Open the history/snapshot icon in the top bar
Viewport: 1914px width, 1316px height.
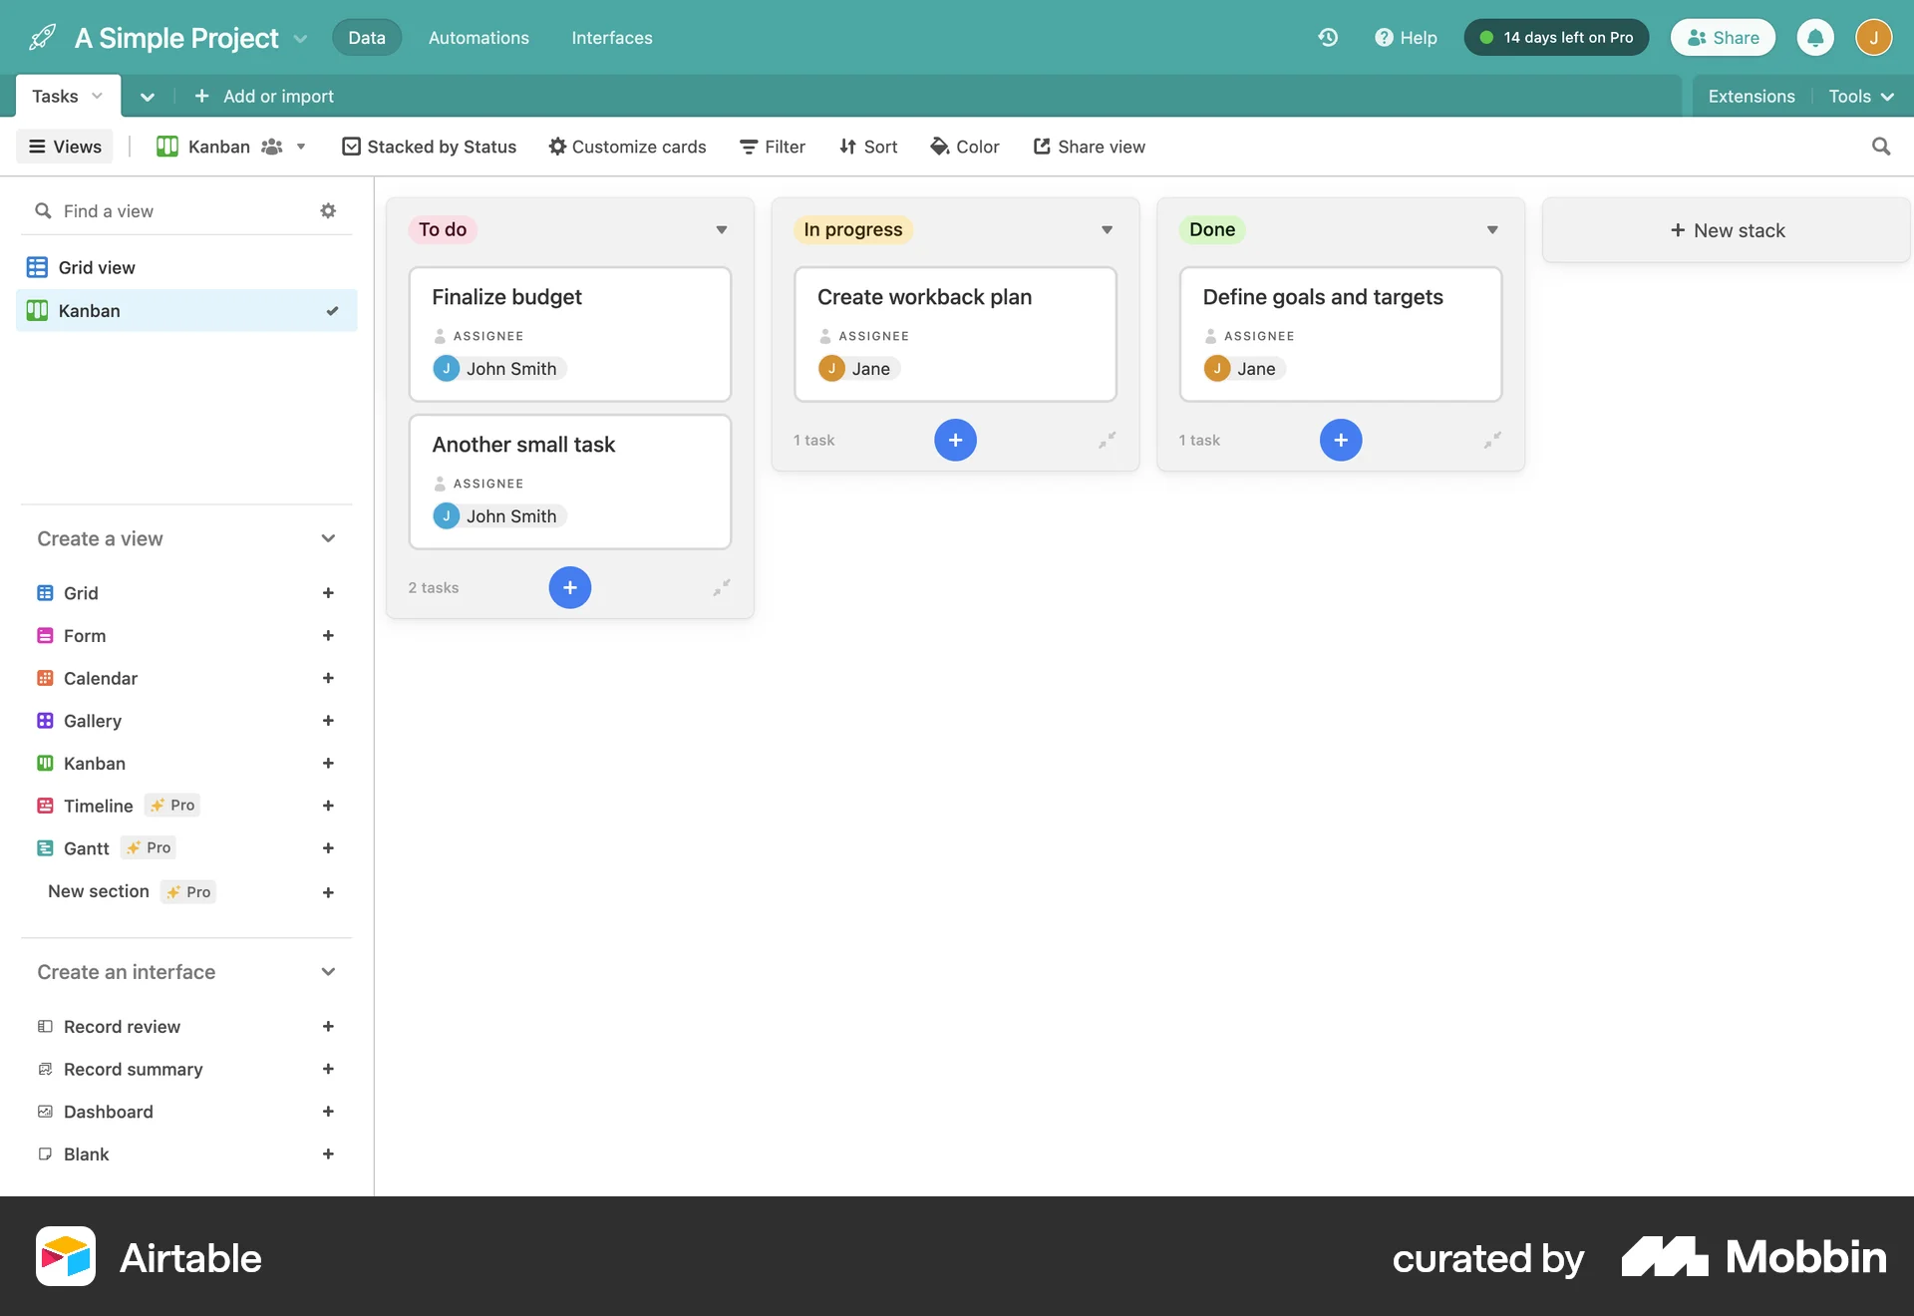point(1328,37)
